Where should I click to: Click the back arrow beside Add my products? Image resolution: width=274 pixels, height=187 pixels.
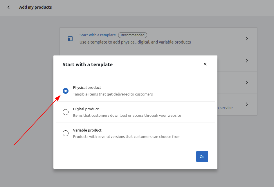pyautogui.click(x=9, y=7)
